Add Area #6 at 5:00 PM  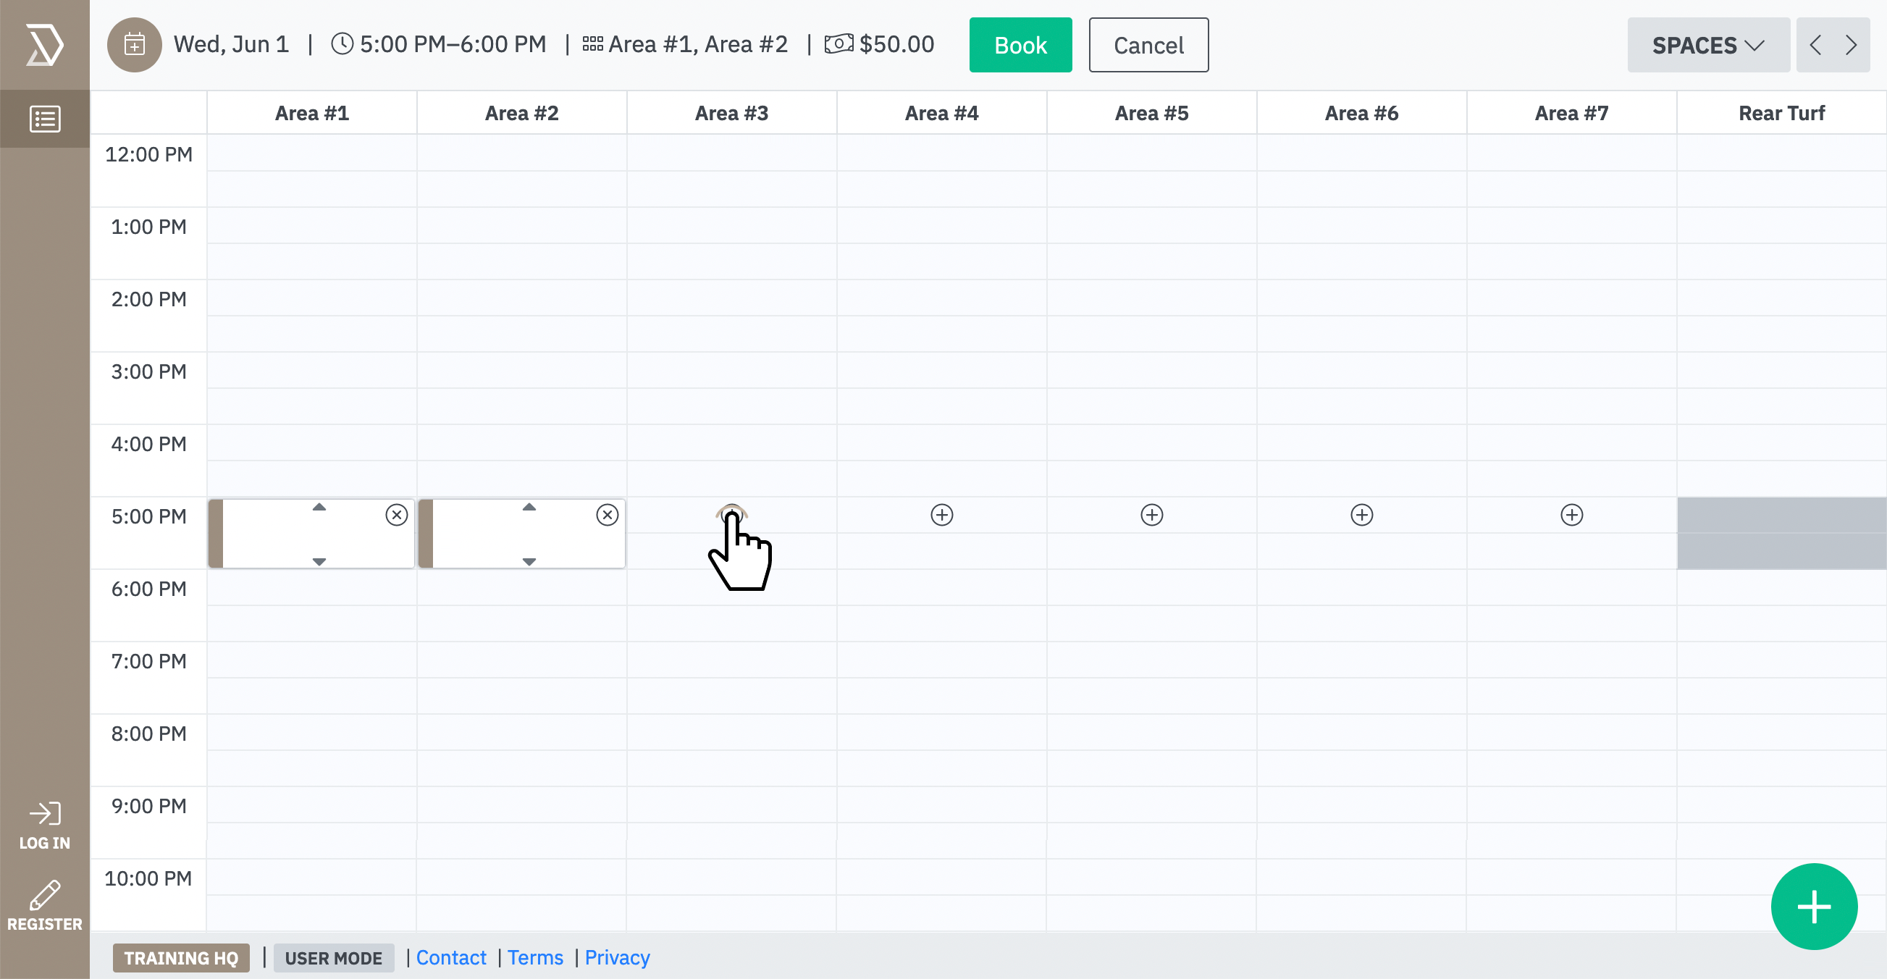click(1362, 514)
